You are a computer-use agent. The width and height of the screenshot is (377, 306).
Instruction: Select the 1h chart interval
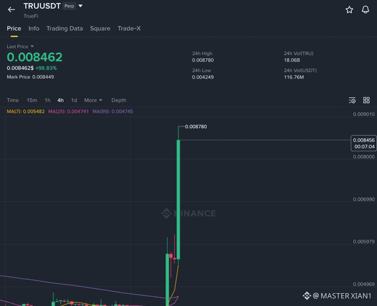(47, 100)
